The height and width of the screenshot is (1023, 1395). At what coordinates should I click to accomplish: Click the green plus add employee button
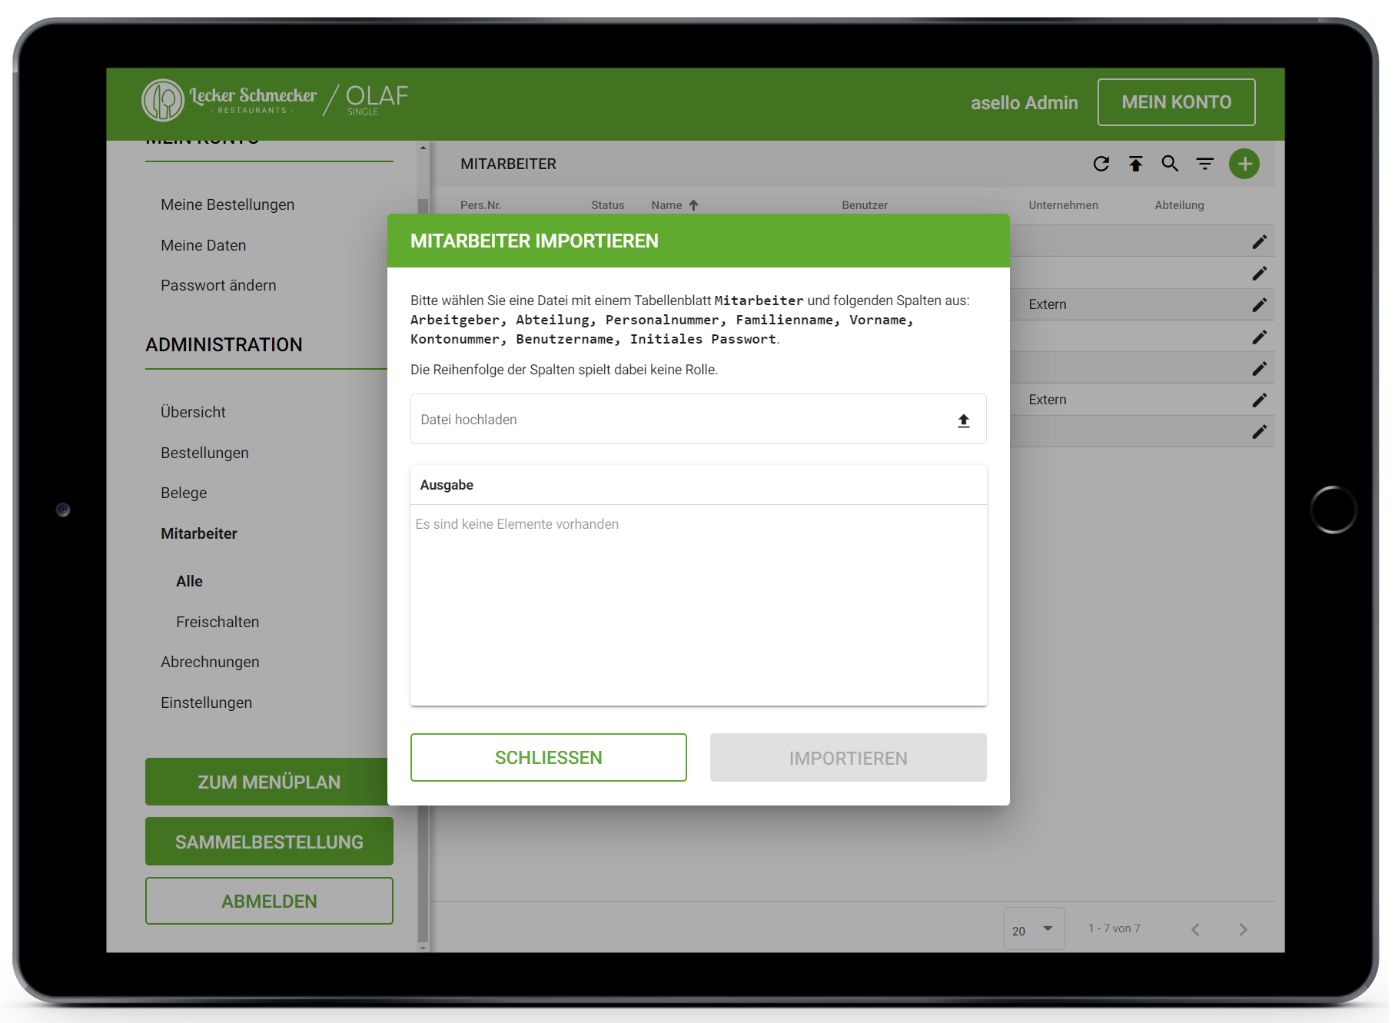click(1244, 164)
